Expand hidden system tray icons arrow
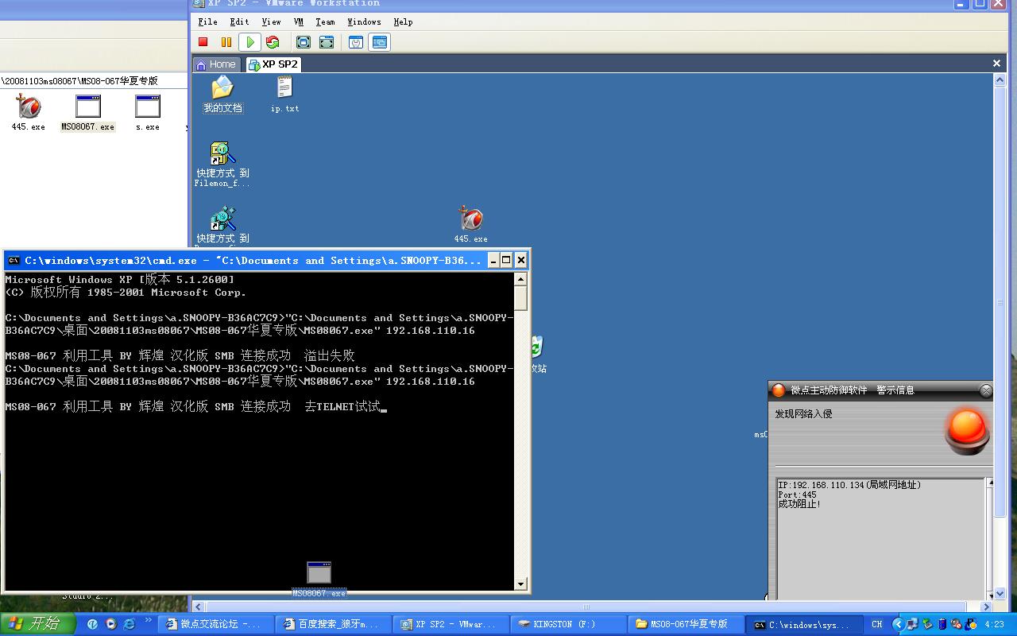 click(x=899, y=624)
